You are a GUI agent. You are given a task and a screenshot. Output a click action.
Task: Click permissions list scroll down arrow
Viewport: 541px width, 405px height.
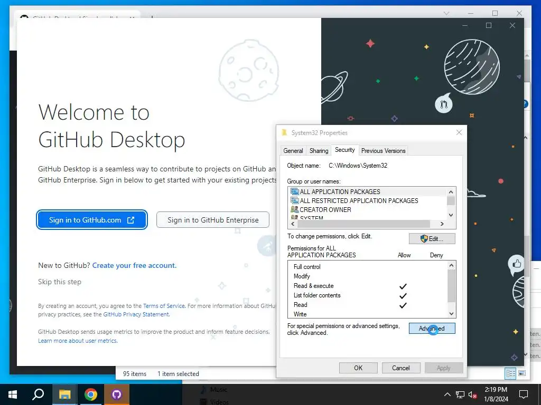(451, 314)
